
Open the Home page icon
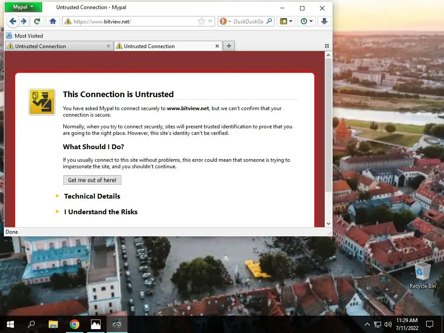pos(52,21)
